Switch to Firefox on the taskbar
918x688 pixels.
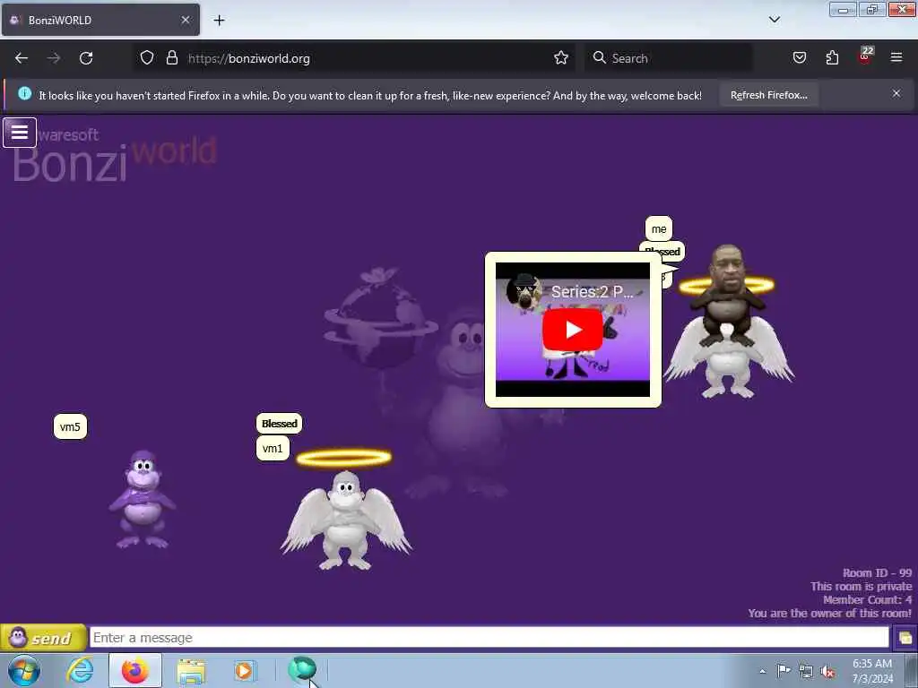pos(135,670)
